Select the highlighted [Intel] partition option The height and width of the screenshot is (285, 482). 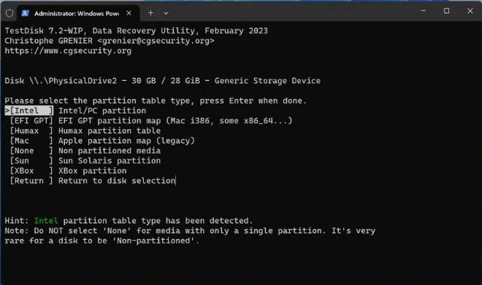75,111
